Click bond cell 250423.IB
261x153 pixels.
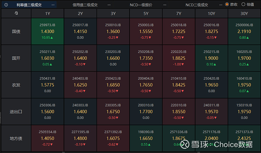pyautogui.click(x=113, y=85)
